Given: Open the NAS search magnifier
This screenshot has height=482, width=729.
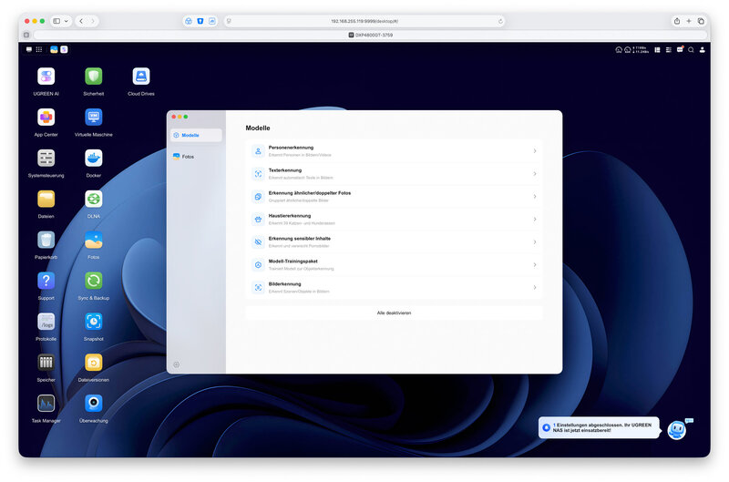Looking at the screenshot, I should [x=691, y=50].
